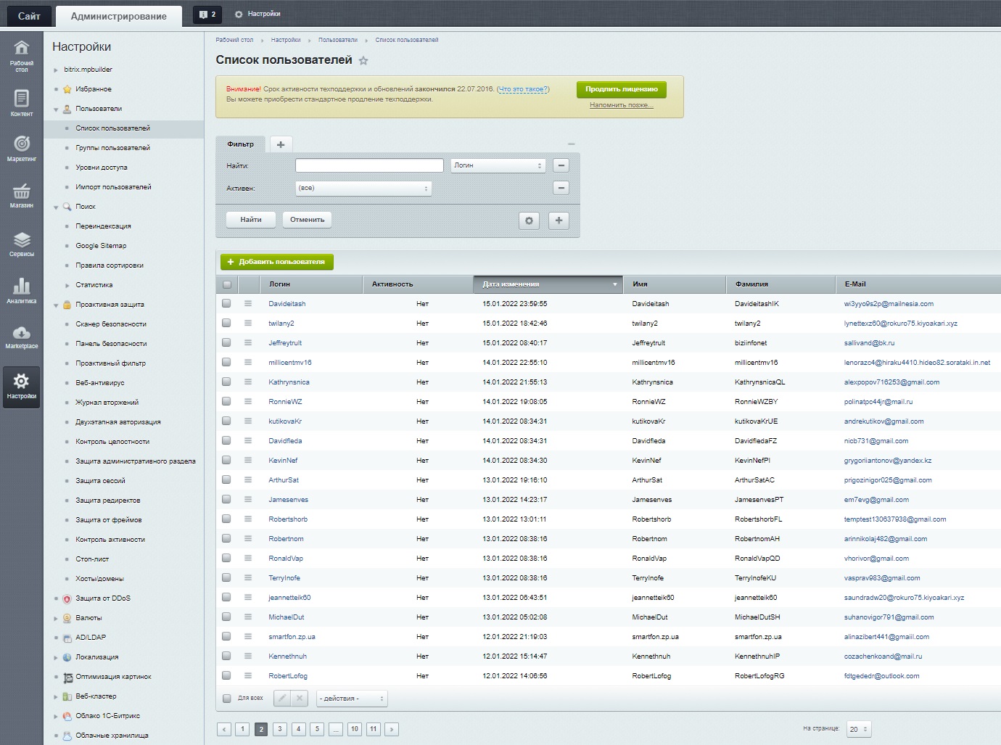
Task: Collapse the Пользователи tree section
Action: coord(56,110)
